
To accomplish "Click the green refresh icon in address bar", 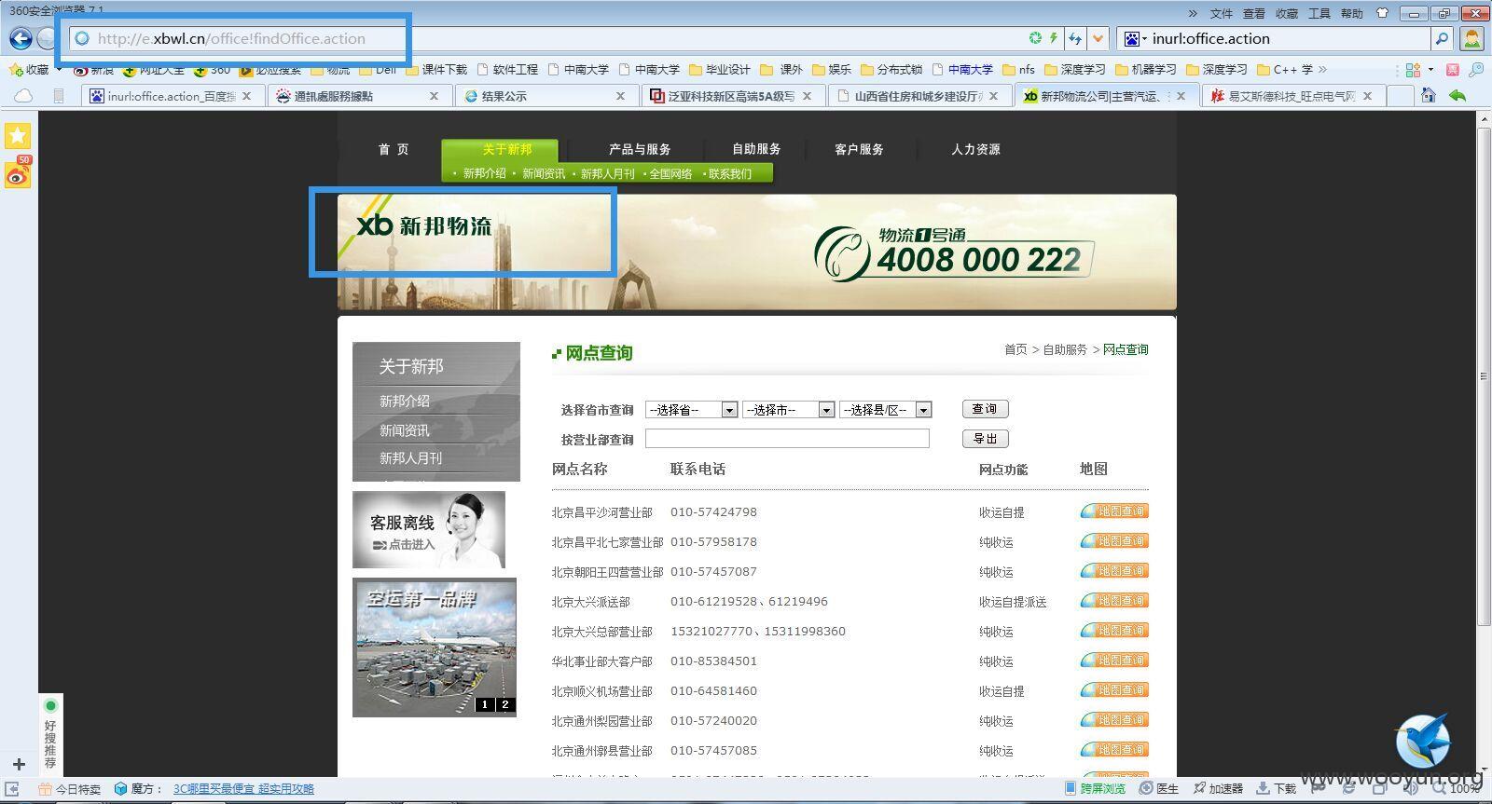I will tap(1035, 38).
